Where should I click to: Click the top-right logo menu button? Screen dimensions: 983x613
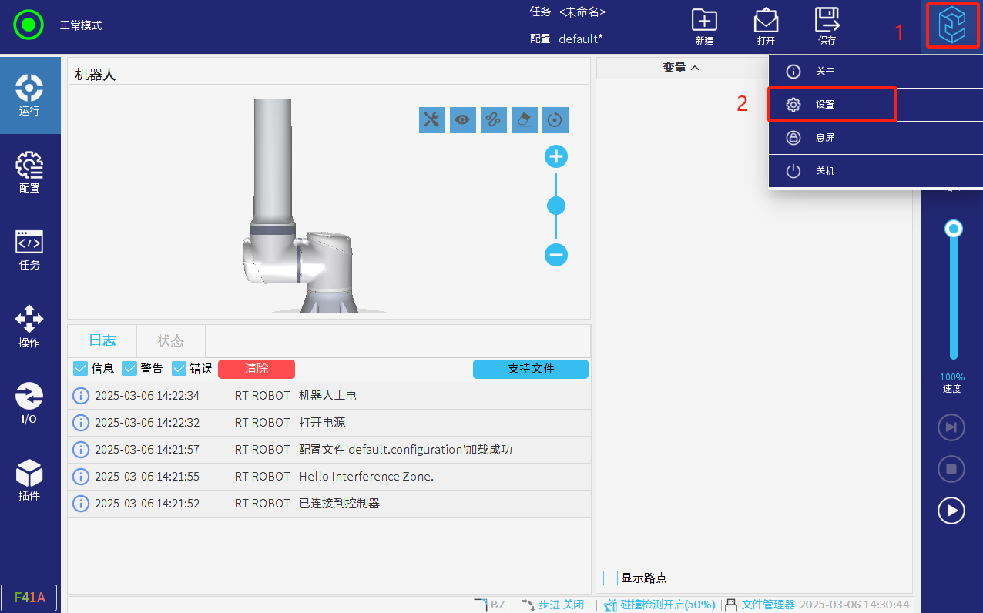coord(952,26)
